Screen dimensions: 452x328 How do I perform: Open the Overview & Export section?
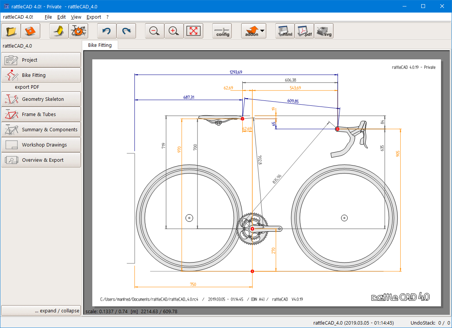pos(41,160)
